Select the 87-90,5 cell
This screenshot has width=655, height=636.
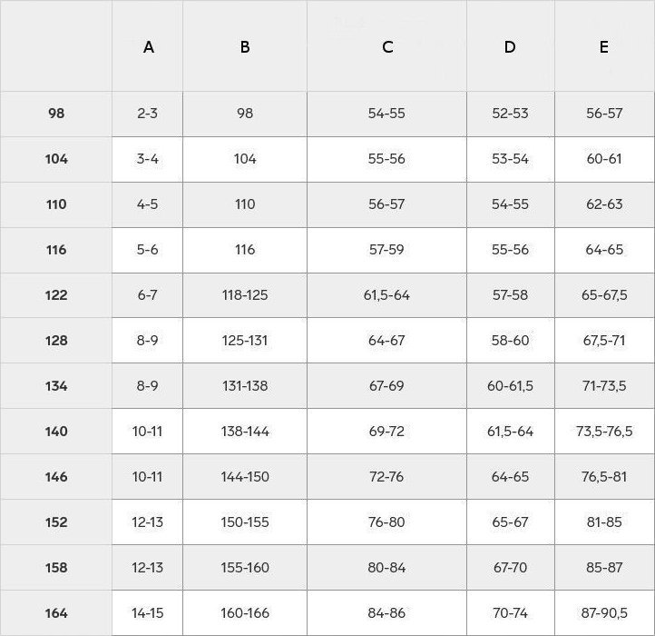(604, 613)
